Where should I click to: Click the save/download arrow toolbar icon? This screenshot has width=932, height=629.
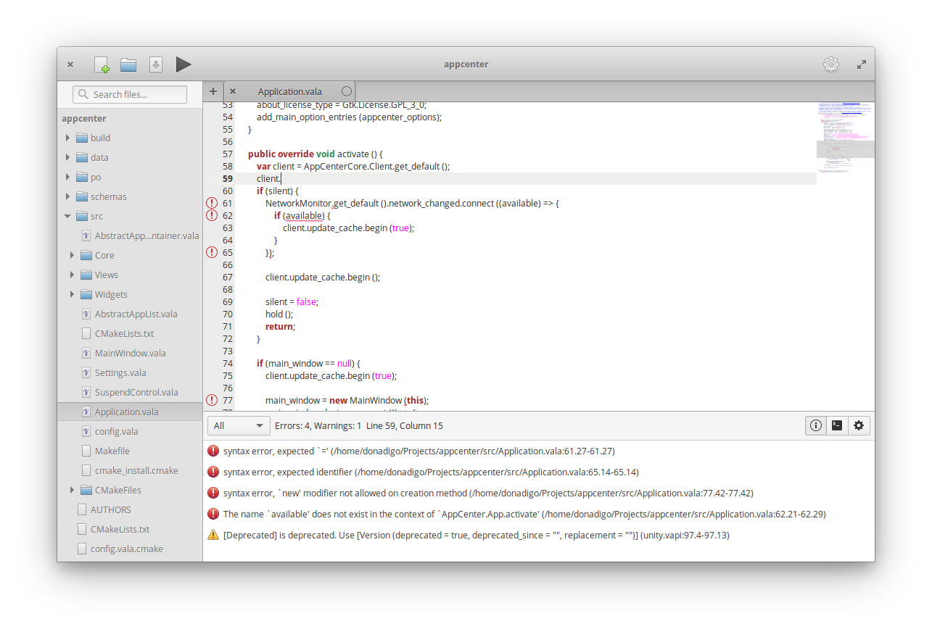click(x=155, y=64)
